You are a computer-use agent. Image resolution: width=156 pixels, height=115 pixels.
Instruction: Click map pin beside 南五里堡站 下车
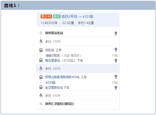(116, 60)
